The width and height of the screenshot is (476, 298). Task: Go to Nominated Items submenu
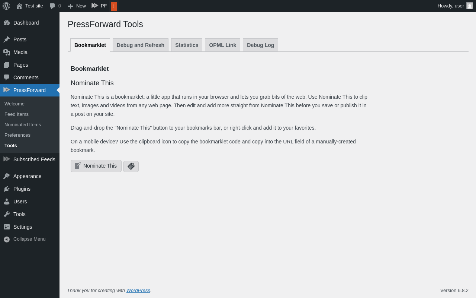point(23,125)
